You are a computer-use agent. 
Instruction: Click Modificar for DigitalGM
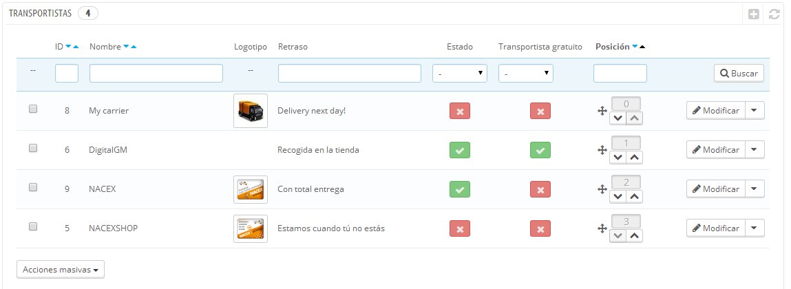[715, 150]
